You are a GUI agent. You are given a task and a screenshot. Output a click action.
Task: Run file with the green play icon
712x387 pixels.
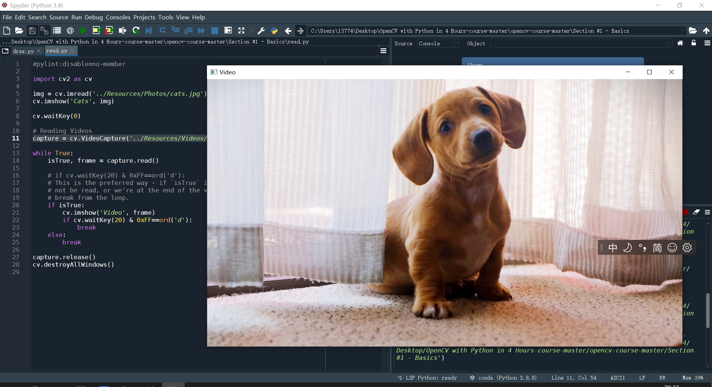tap(83, 30)
